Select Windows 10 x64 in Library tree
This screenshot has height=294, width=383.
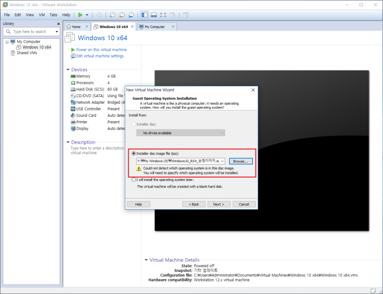(x=37, y=47)
